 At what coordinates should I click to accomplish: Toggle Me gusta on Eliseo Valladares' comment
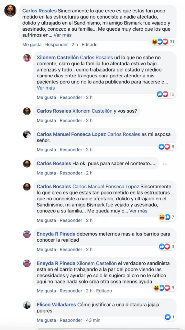tap(46, 320)
